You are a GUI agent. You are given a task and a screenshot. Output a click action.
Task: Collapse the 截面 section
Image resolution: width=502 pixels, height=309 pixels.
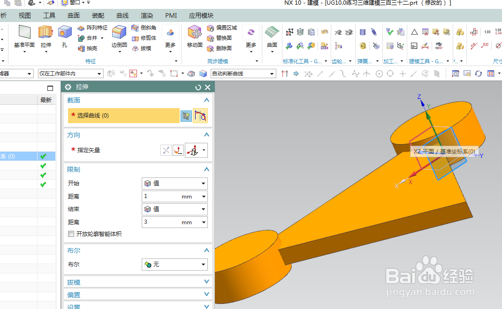(x=206, y=100)
